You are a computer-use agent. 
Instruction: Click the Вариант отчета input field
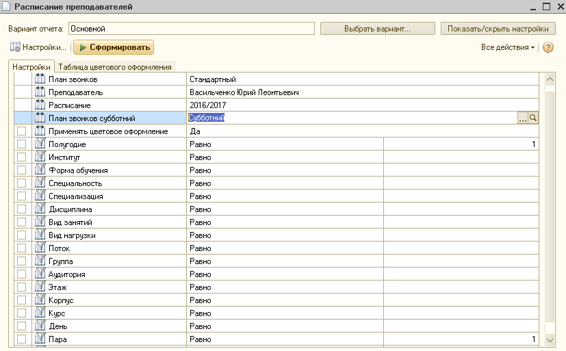click(192, 29)
